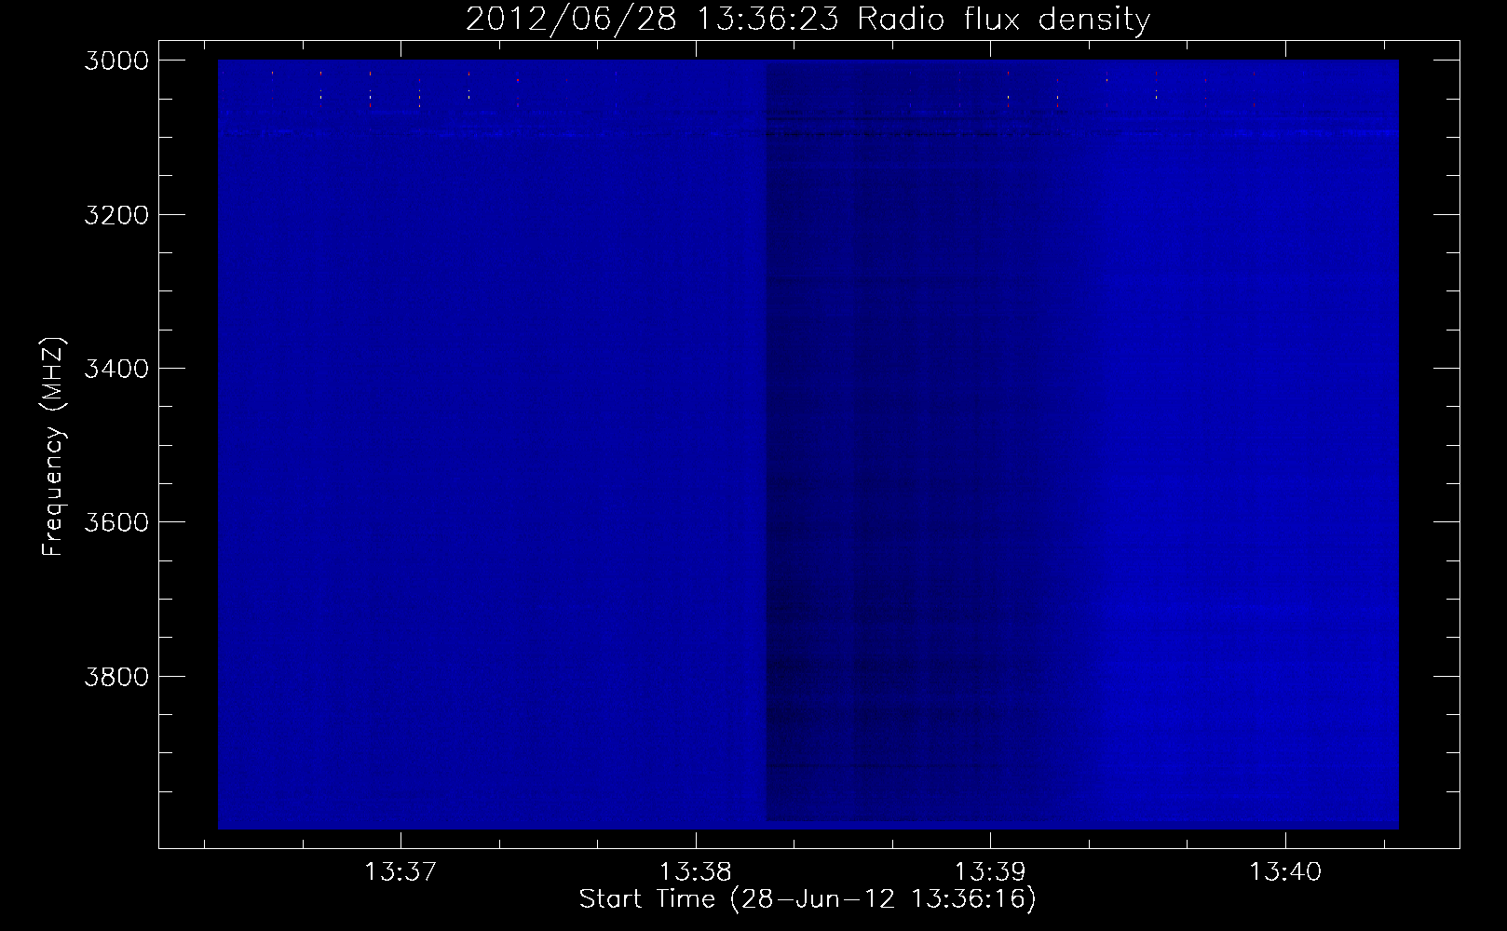Click the 13:38 time tick label

tap(696, 872)
